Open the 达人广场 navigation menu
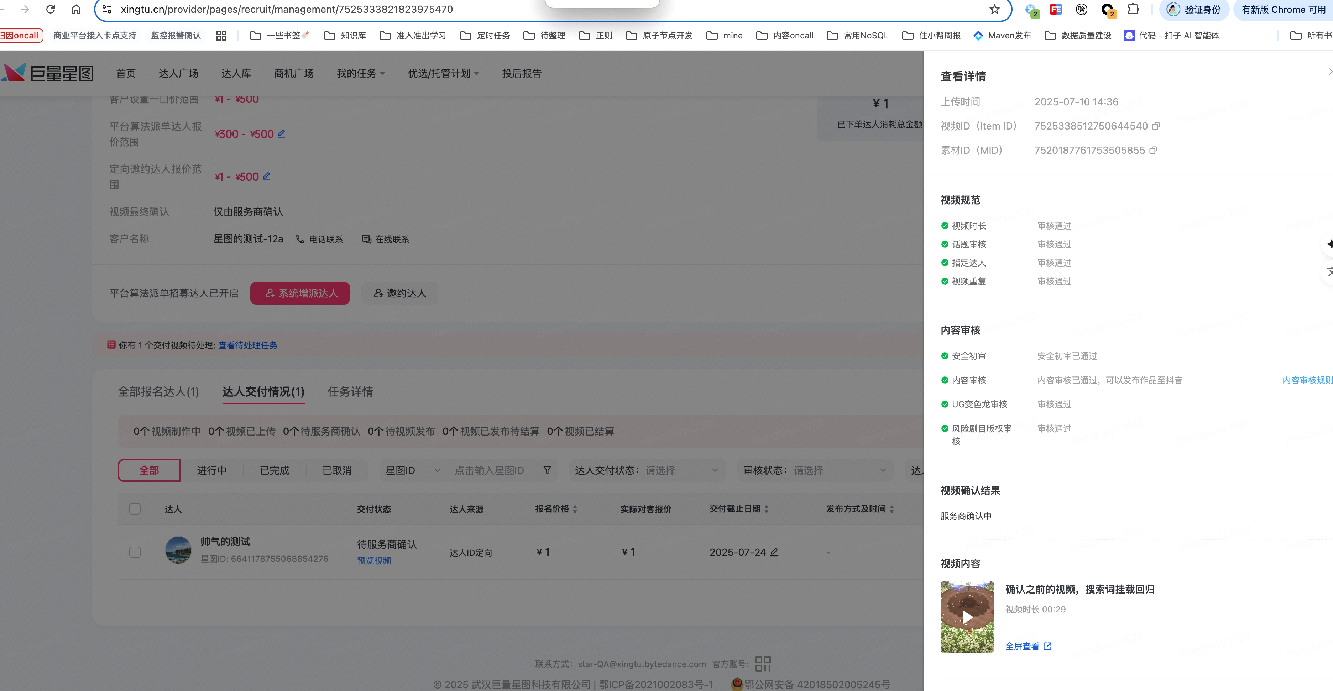This screenshot has width=1333, height=691. click(x=178, y=73)
